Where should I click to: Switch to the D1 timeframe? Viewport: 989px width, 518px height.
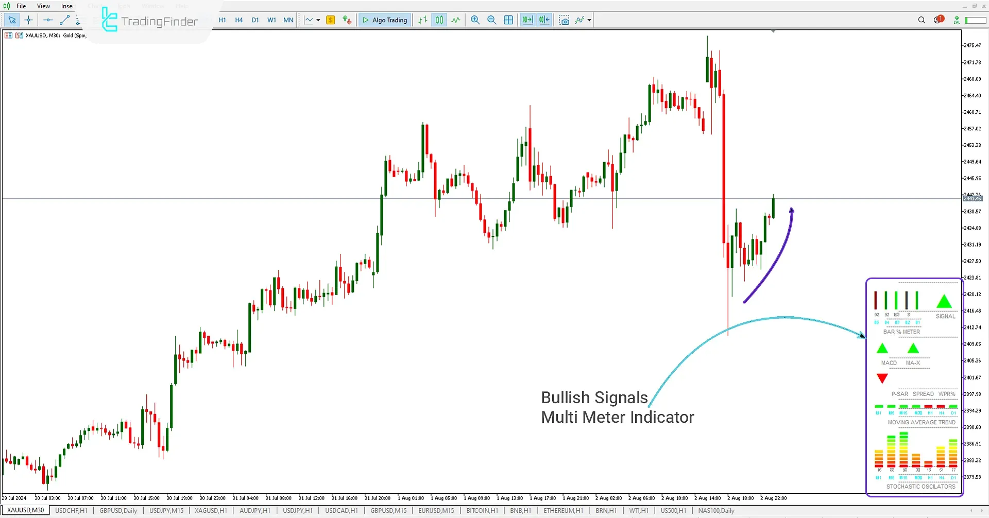pos(255,20)
